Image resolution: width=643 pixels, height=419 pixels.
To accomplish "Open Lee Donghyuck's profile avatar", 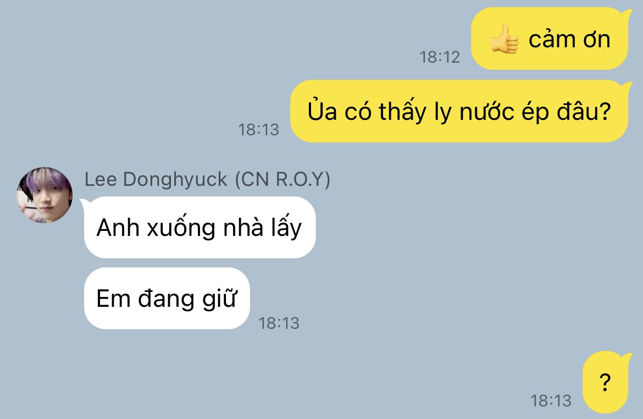I will (x=45, y=195).
